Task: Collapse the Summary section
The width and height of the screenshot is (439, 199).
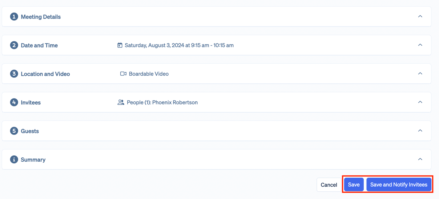Action: (420, 159)
